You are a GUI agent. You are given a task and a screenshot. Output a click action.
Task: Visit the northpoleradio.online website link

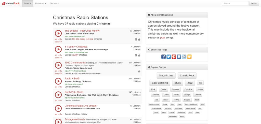click(x=75, y=98)
